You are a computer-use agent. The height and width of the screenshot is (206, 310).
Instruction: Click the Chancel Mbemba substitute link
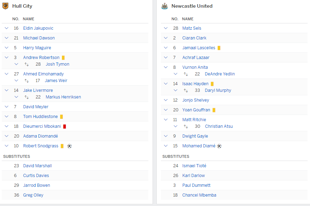click(x=199, y=195)
